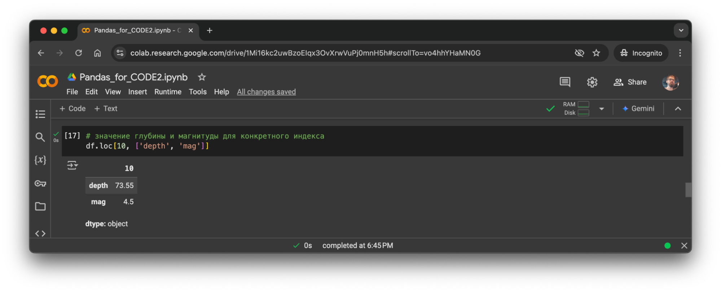The height and width of the screenshot is (292, 721).
Task: Star the Pandas_for_CODE2.ipynb notebook
Action: click(x=202, y=77)
